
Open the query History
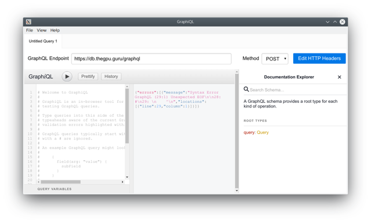(x=111, y=77)
